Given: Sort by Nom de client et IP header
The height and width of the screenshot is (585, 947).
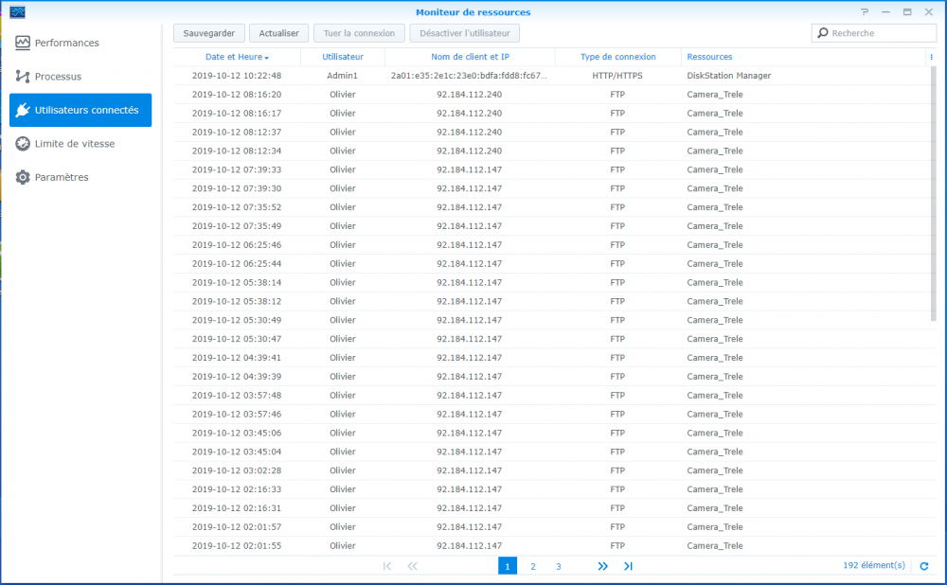Looking at the screenshot, I should [470, 57].
